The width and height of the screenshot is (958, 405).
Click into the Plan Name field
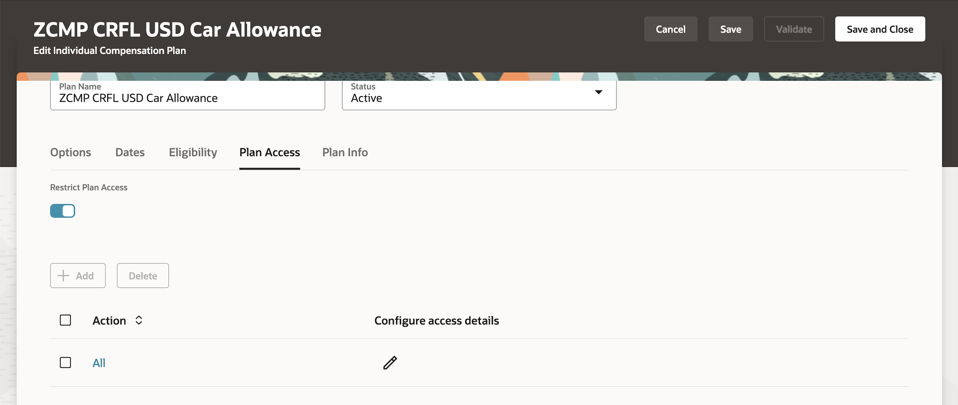pyautogui.click(x=188, y=95)
